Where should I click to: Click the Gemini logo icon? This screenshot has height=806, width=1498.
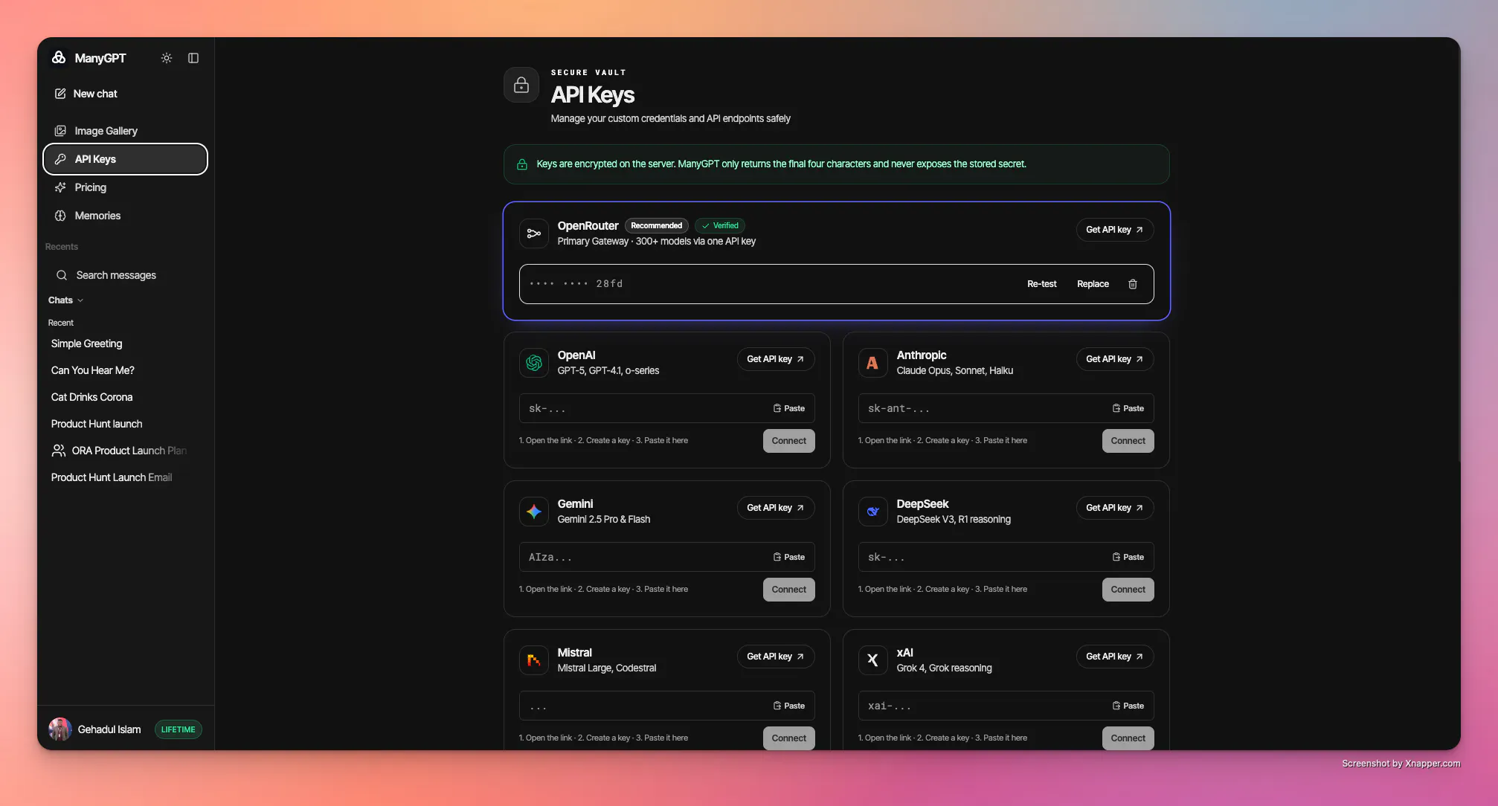click(534, 512)
